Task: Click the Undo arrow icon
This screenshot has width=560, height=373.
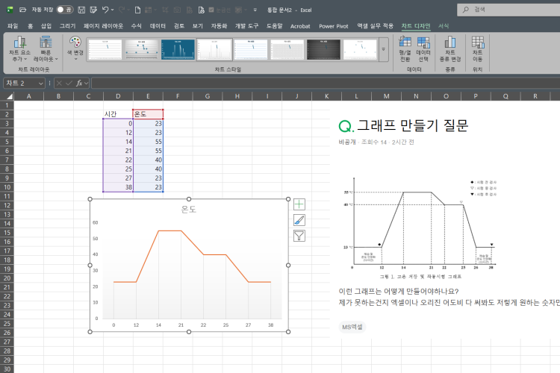Action: pos(105,10)
